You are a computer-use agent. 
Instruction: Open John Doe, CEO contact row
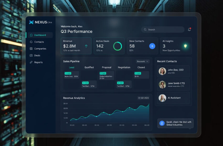[173, 71]
